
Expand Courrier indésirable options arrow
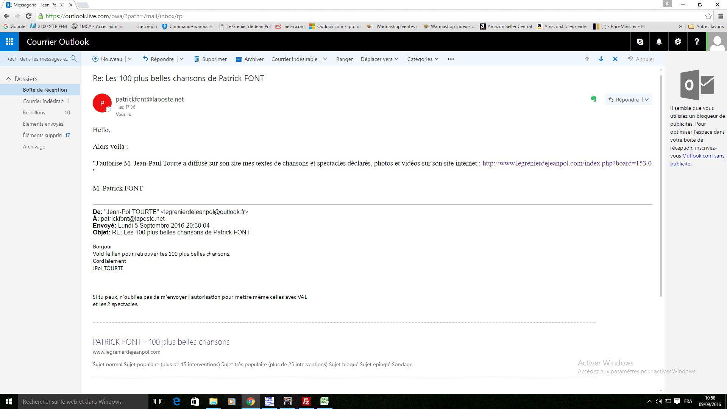tap(325, 59)
